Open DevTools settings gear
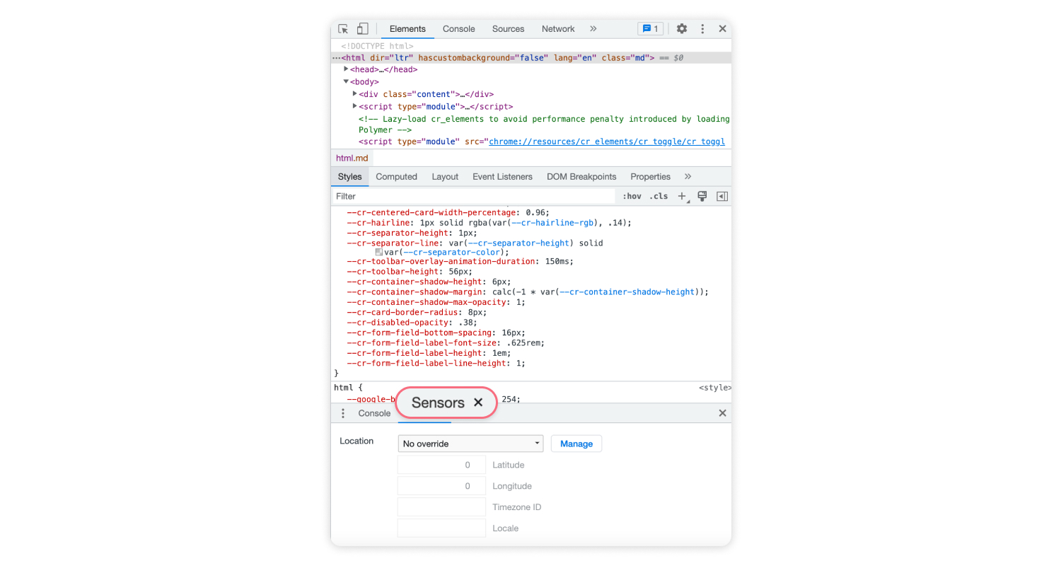This screenshot has width=1061, height=566. click(681, 28)
